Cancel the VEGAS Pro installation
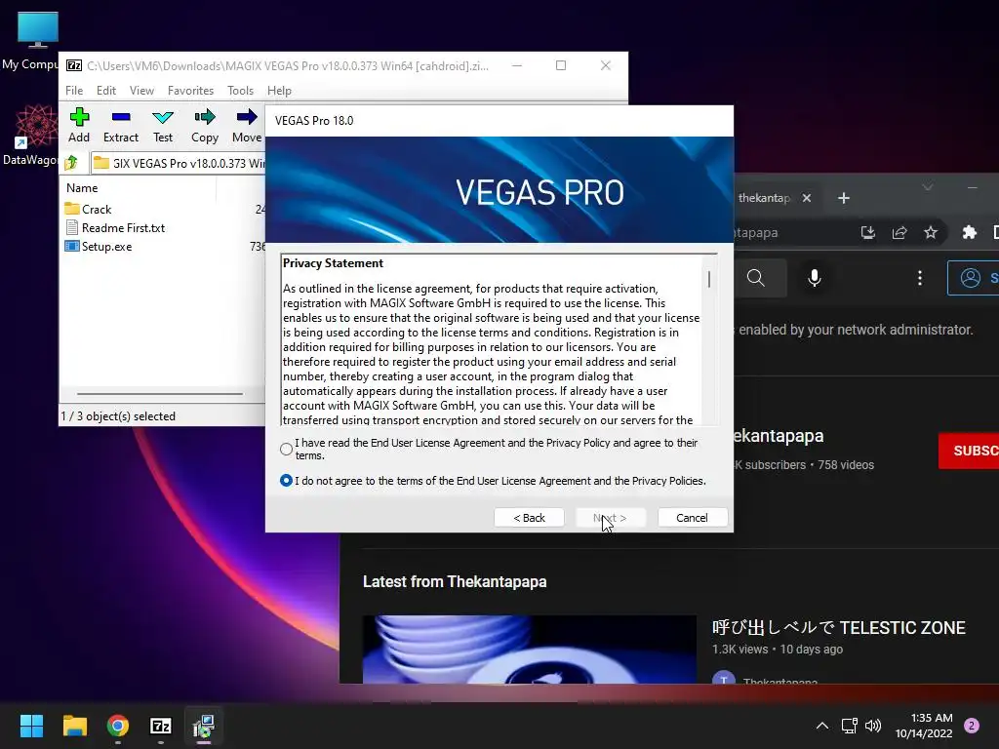This screenshot has height=749, width=999. coord(692,518)
